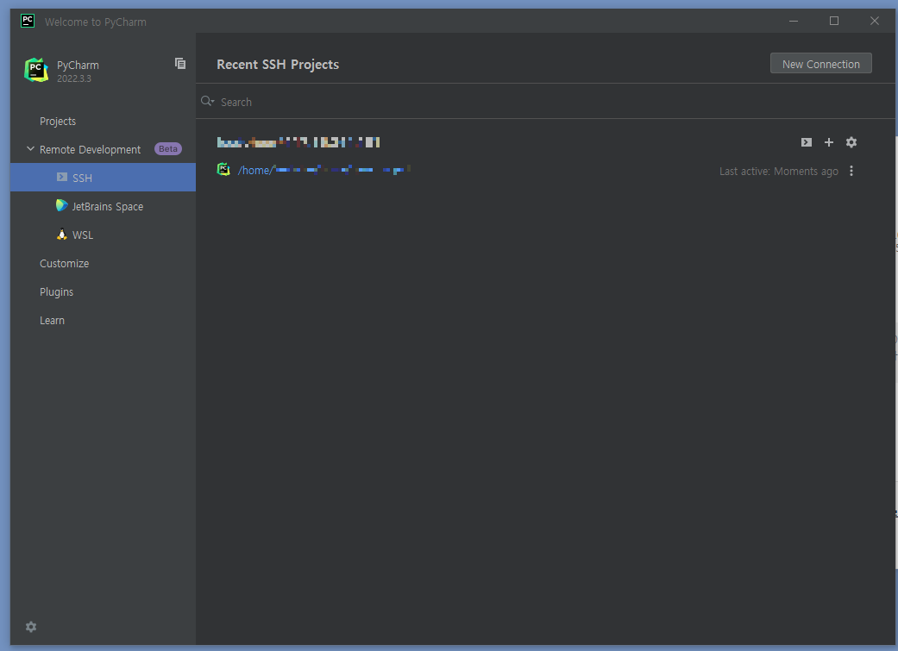
Task: Open SSH host settings gear
Action: pyautogui.click(x=851, y=142)
